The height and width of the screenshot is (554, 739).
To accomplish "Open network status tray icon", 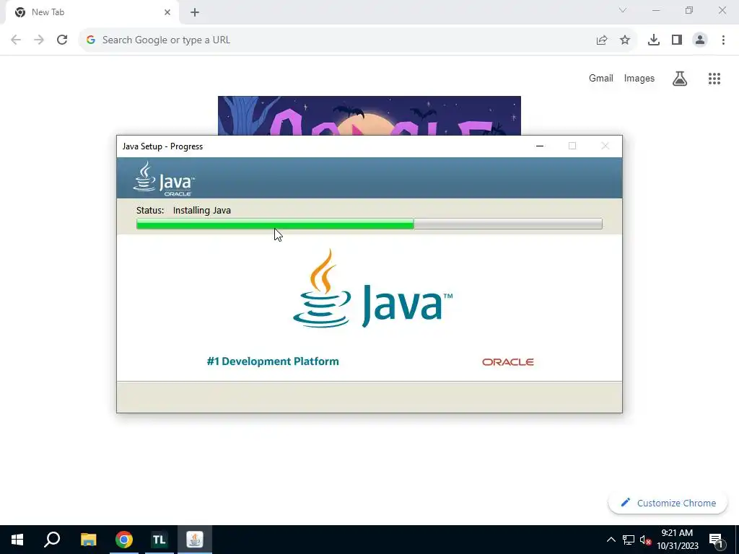I will (x=629, y=540).
